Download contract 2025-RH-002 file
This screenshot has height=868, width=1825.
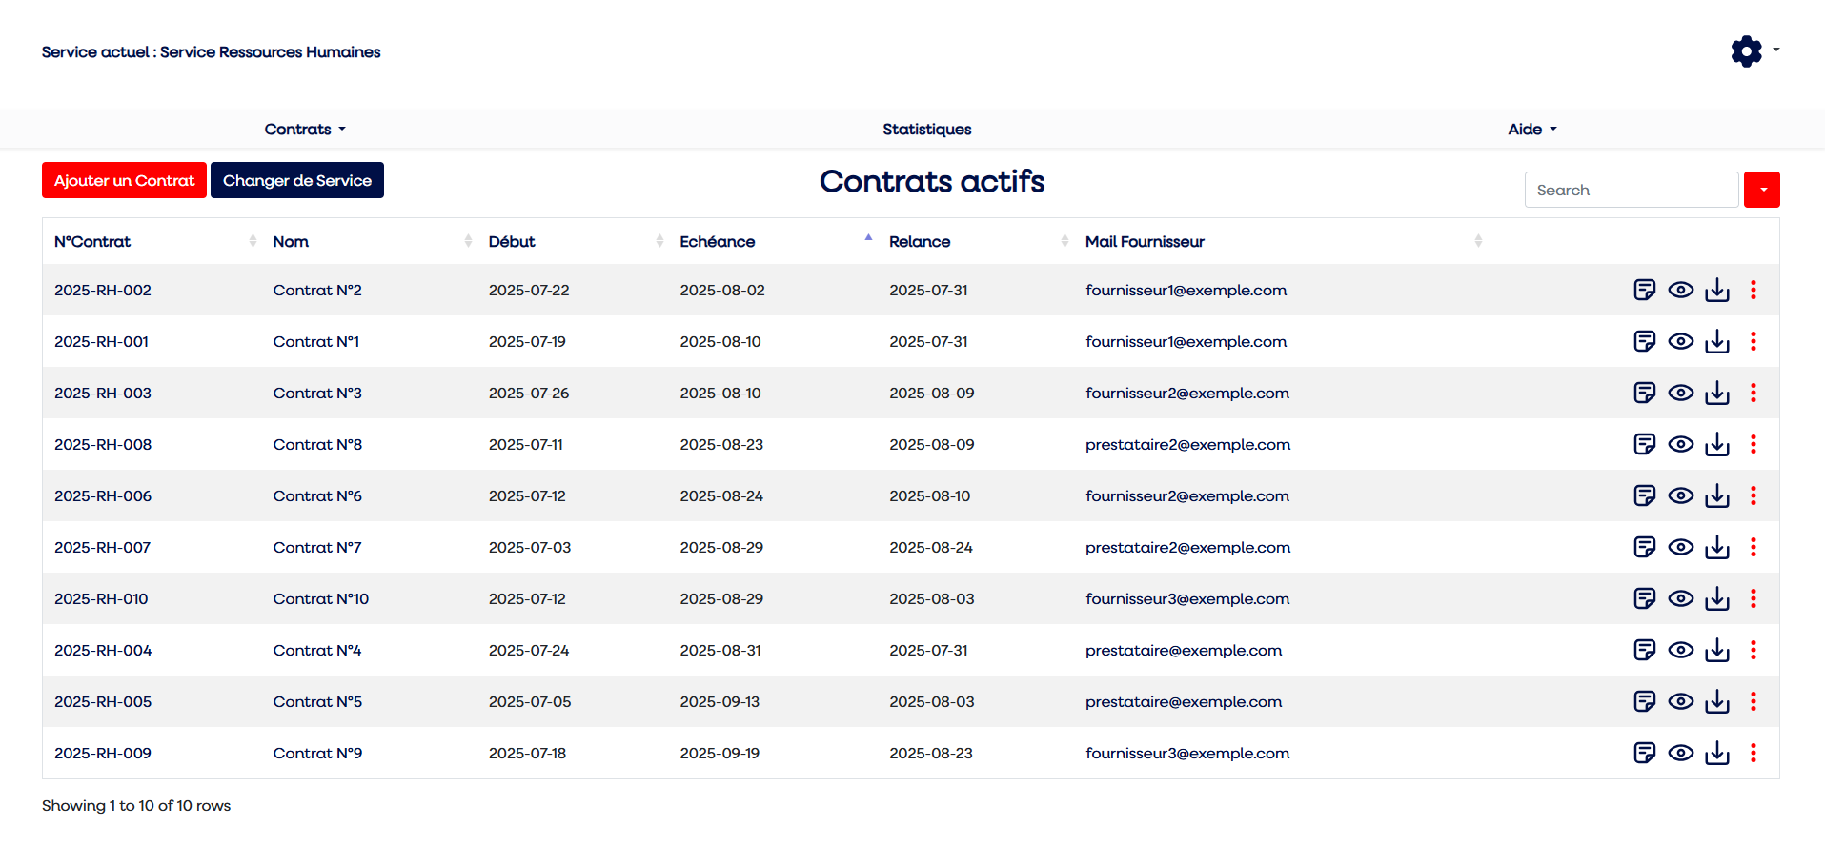click(1717, 290)
